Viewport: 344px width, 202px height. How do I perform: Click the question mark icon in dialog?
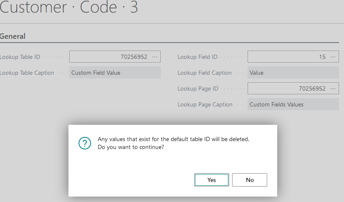pyautogui.click(x=85, y=143)
